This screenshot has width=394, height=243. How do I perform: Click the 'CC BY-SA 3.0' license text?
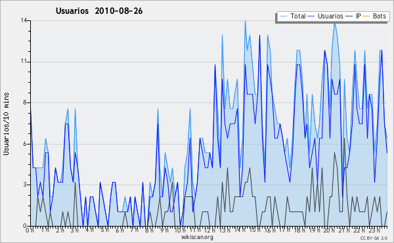point(374,238)
